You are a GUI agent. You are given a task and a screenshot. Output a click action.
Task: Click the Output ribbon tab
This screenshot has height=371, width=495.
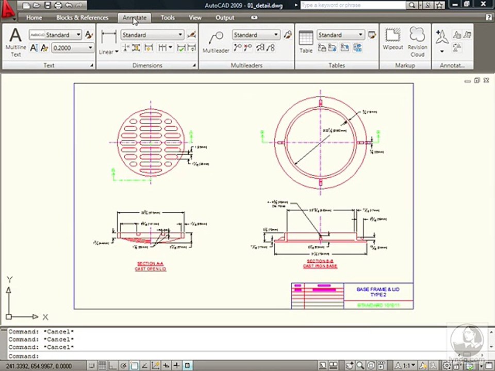click(225, 18)
